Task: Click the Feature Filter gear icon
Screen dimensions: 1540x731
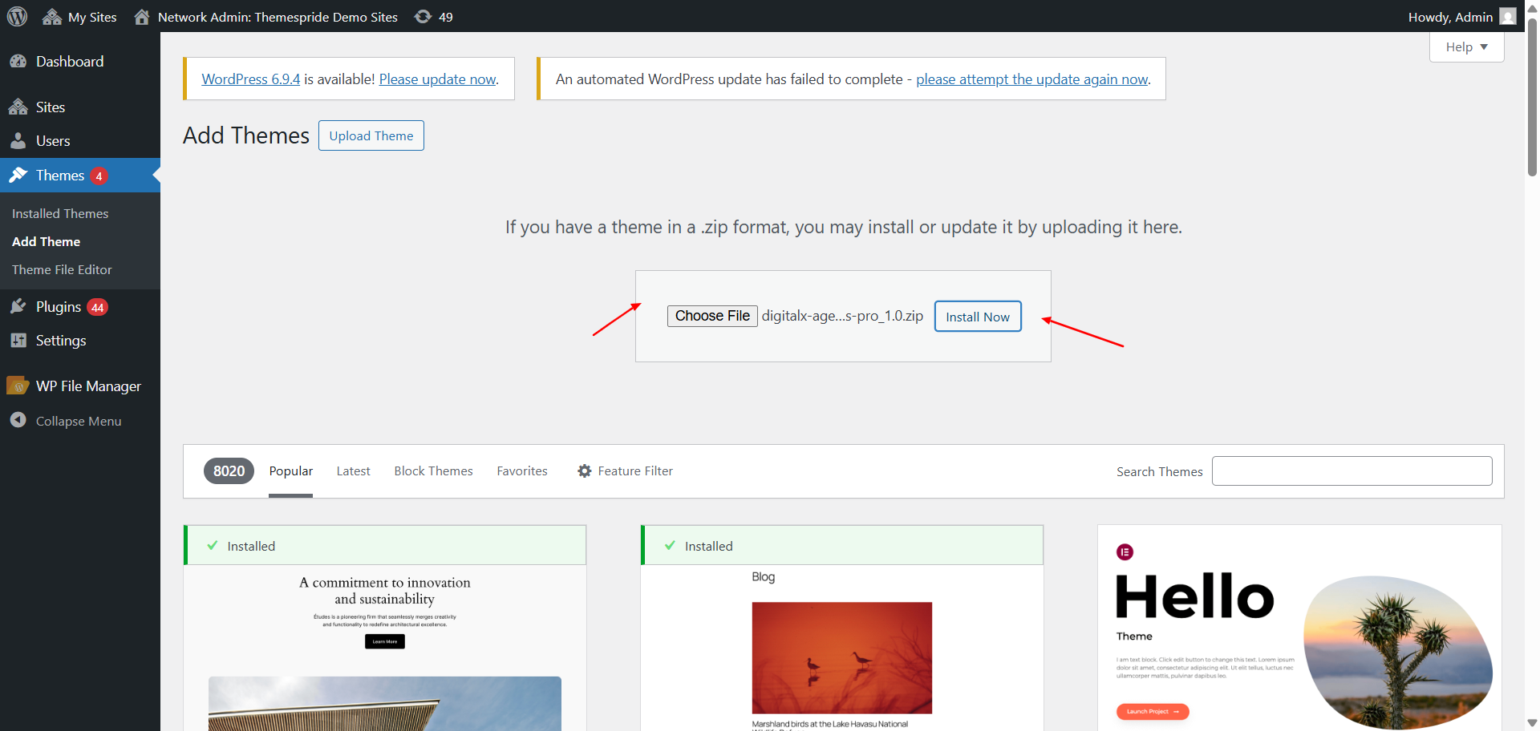Action: (585, 471)
